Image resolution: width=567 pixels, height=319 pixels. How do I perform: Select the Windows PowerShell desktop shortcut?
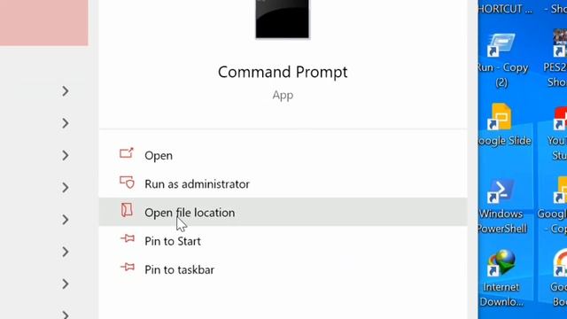tap(501, 206)
